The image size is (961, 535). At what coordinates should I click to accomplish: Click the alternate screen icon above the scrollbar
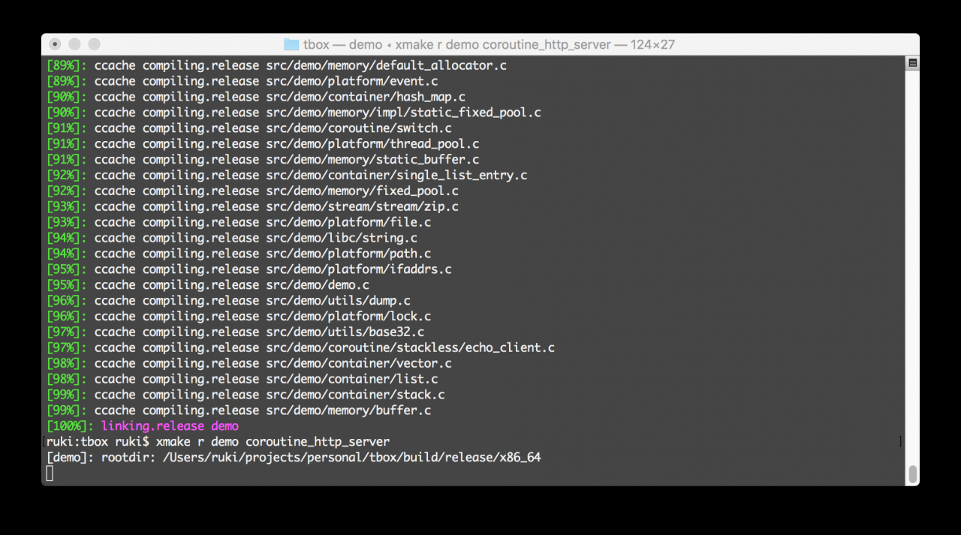click(912, 63)
